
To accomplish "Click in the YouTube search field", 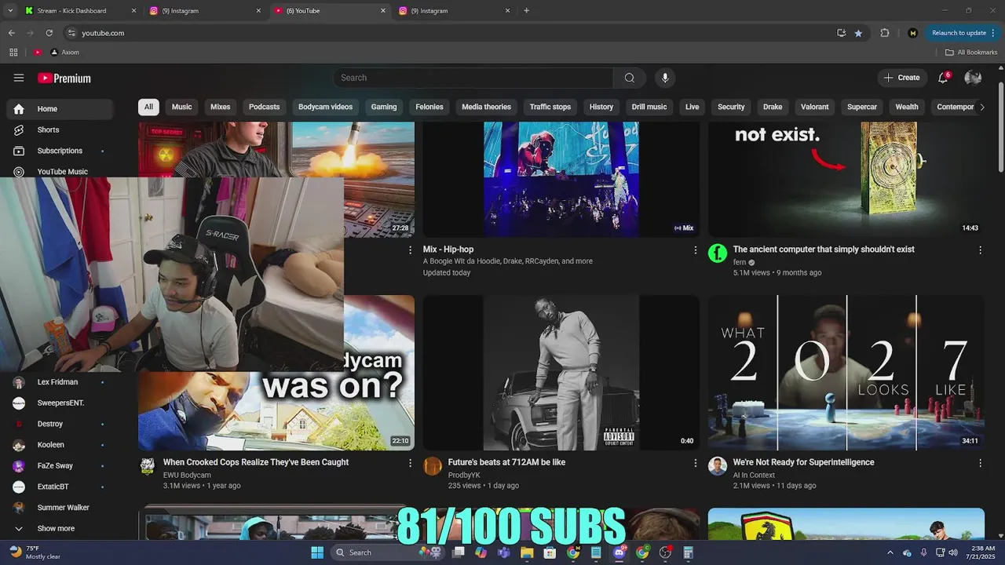I will coord(473,78).
